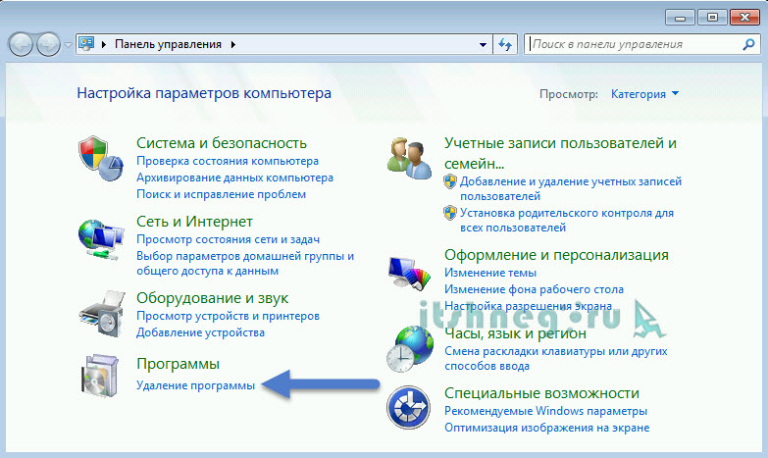Select Панель управления breadcrumb
The image size is (768, 458).
[168, 44]
